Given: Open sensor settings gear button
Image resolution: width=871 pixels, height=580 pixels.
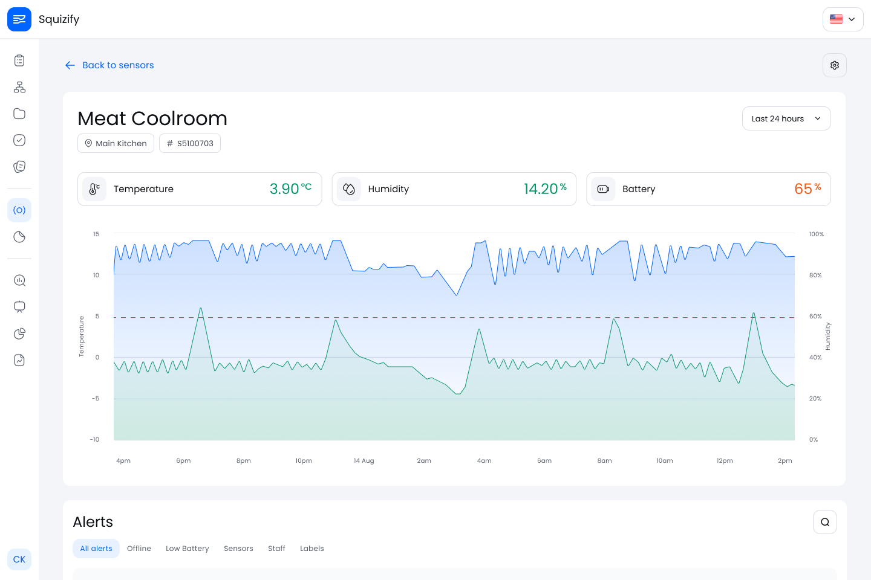Looking at the screenshot, I should coord(835,65).
